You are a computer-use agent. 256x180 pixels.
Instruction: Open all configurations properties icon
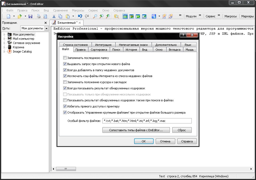pyautogui.click(x=171, y=16)
